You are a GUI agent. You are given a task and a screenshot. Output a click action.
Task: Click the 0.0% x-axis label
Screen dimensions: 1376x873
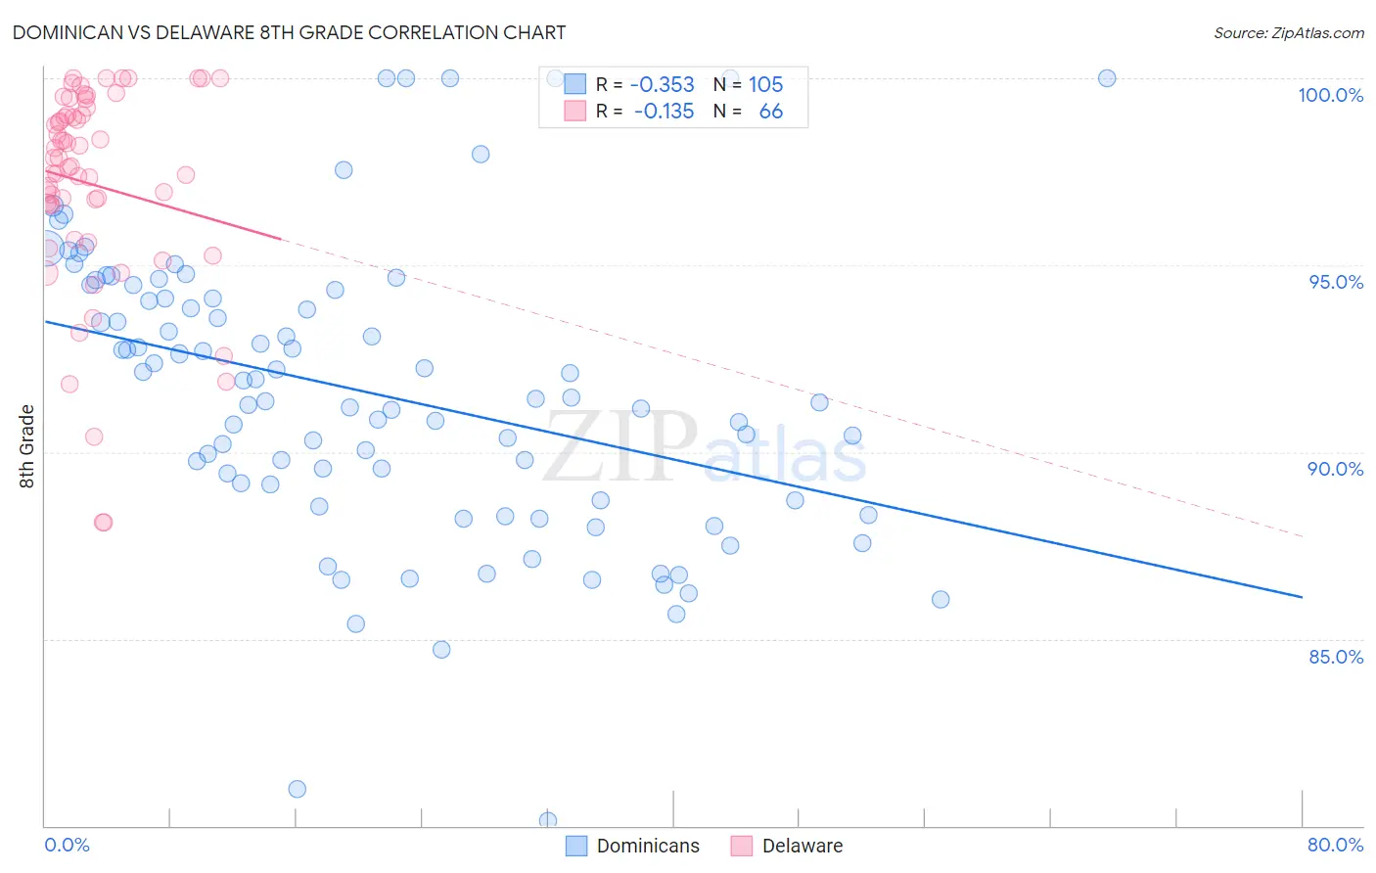tap(67, 845)
